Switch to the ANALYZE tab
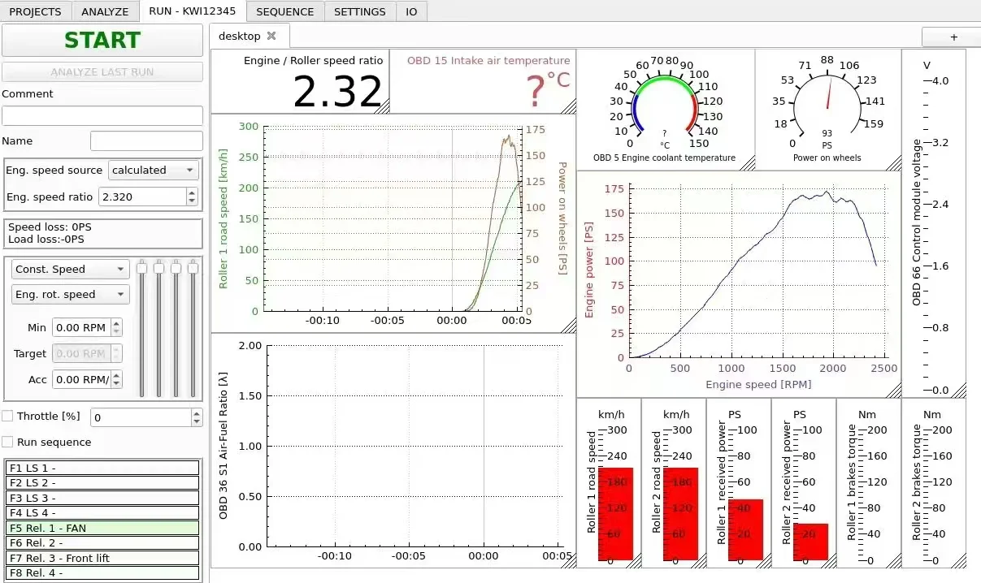 [x=105, y=11]
